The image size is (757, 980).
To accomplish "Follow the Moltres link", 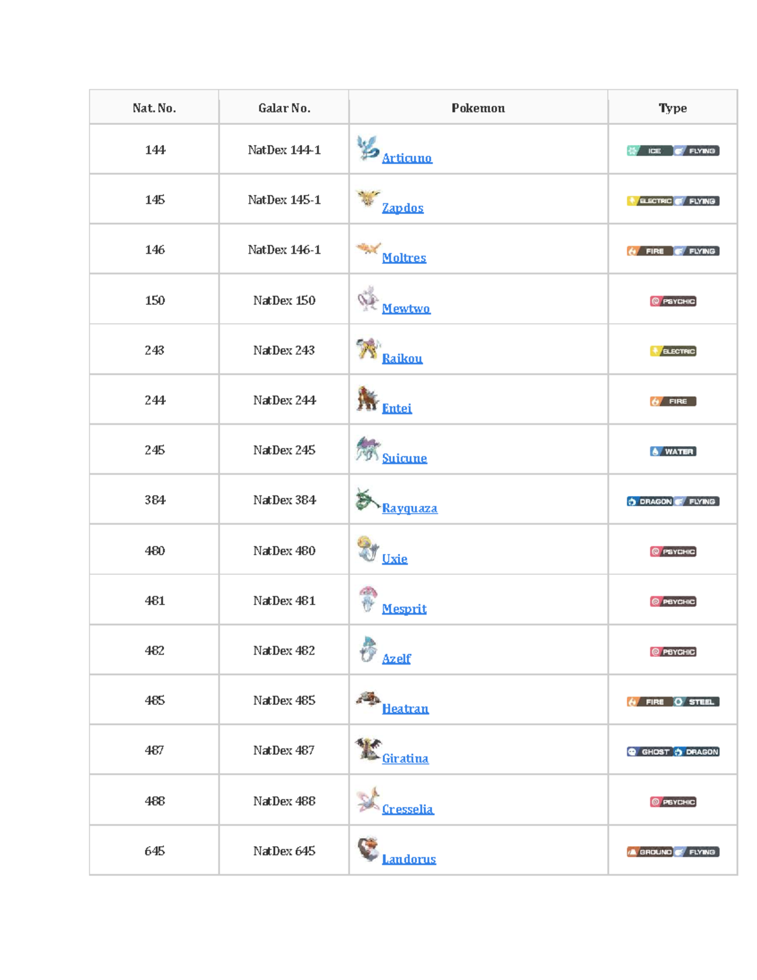I will pos(404,257).
